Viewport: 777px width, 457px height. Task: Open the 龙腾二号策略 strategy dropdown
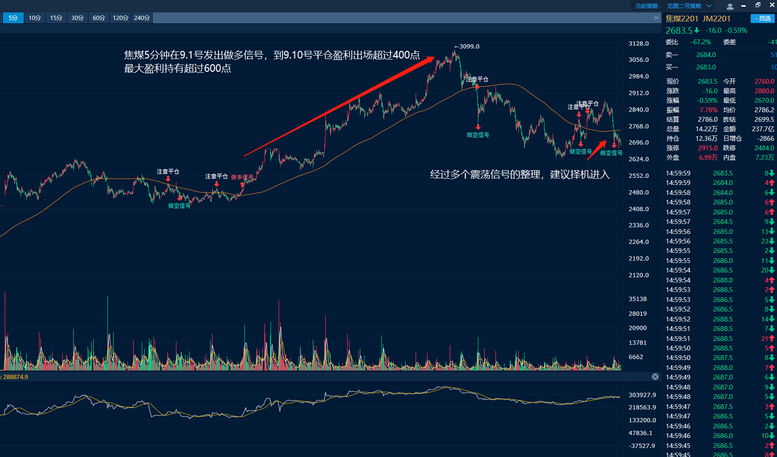point(684,6)
